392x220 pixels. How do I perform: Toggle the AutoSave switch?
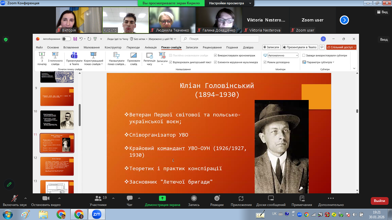click(x=66, y=39)
